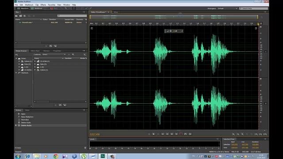This screenshot has width=283, height=159.
Task: Click the Open File icon in Files panel
Action: 16,16
